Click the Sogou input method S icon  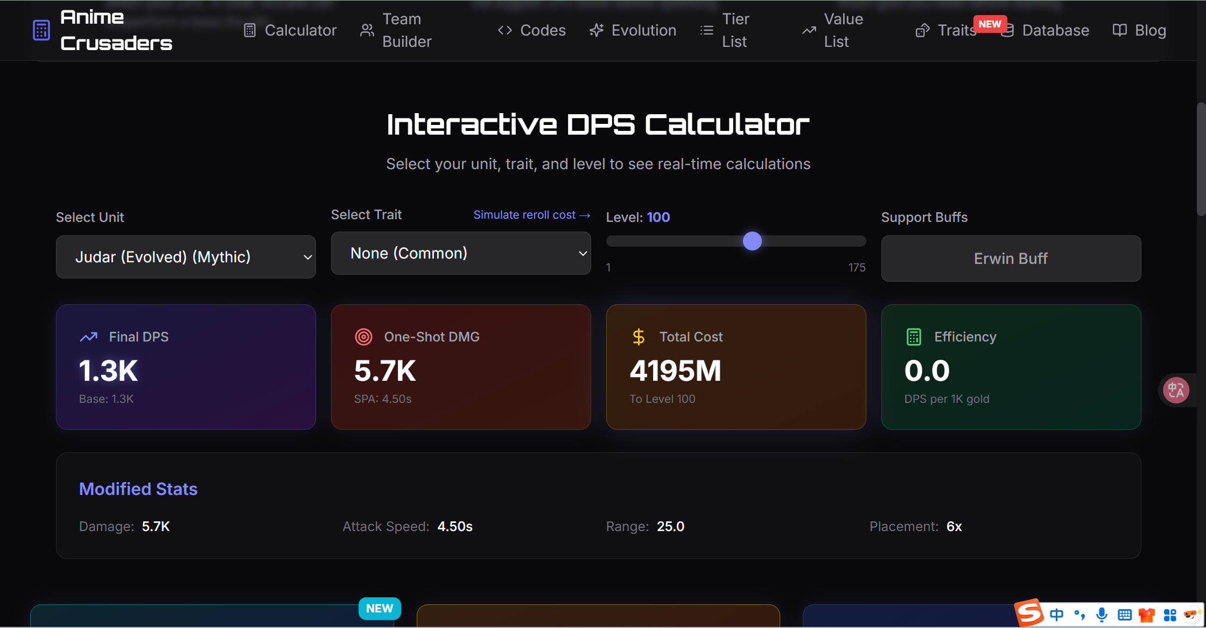click(1029, 613)
